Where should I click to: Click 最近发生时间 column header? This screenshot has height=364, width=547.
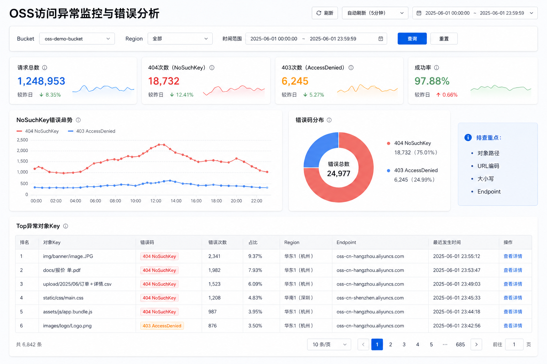point(447,242)
